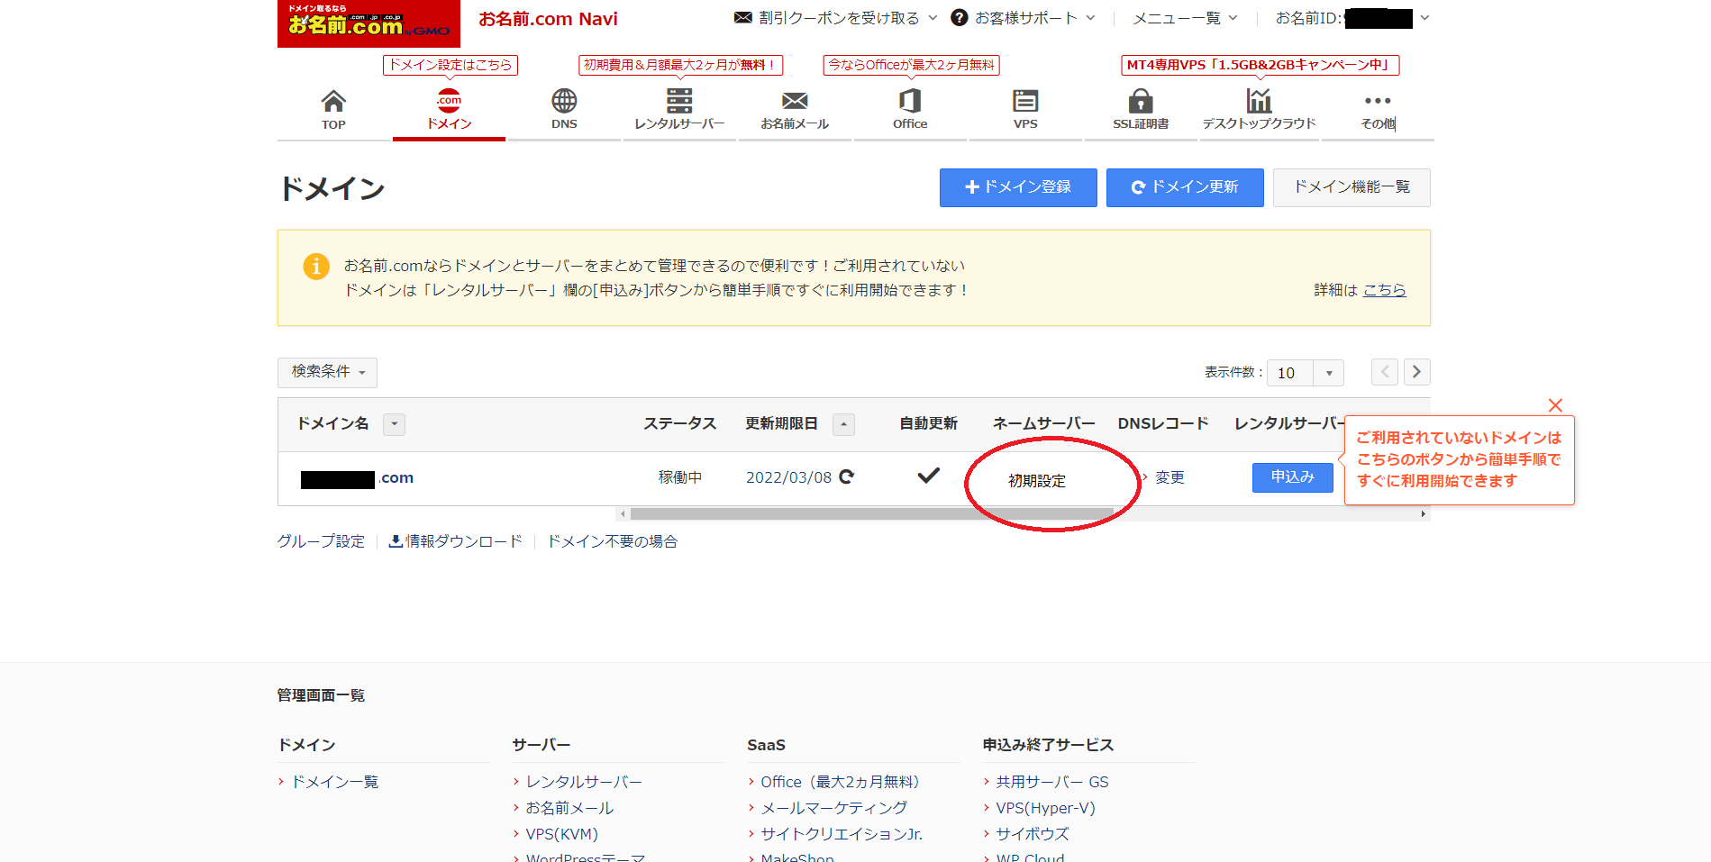Screen dimensions: 1711x862
Task: Click the table scrollbar's right arrow
Action: 1423,514
